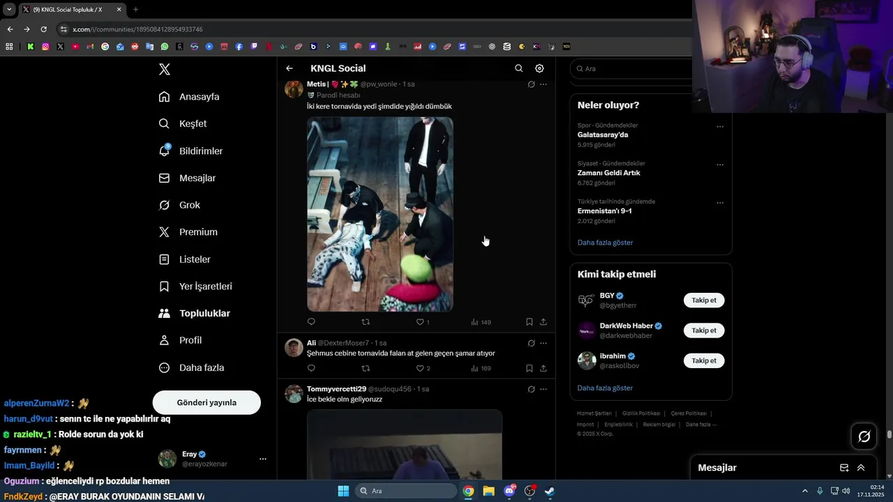View analytics of Metis post (149)
Screen dimensions: 893x502
click(481, 322)
